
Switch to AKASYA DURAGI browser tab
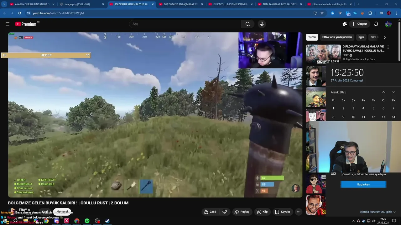(x=32, y=4)
